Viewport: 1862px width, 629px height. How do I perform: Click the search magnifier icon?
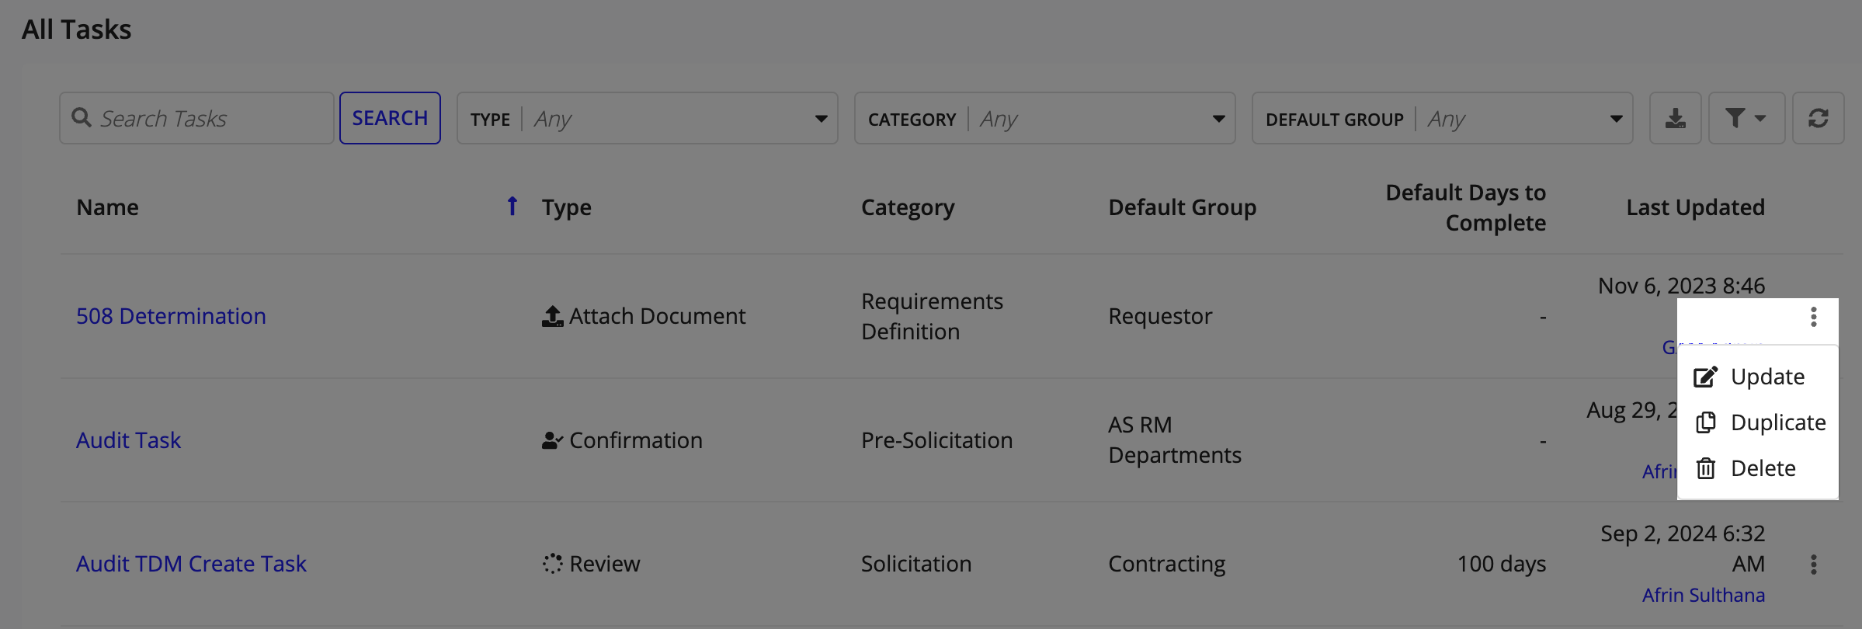82,117
